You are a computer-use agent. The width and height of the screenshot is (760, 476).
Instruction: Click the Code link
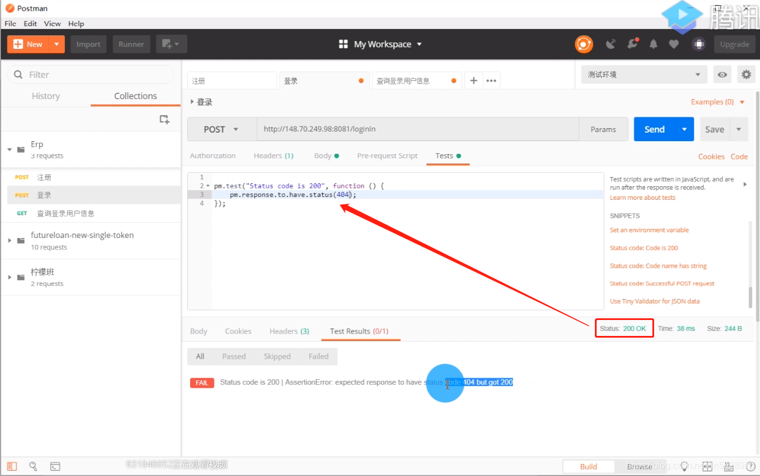tap(740, 157)
